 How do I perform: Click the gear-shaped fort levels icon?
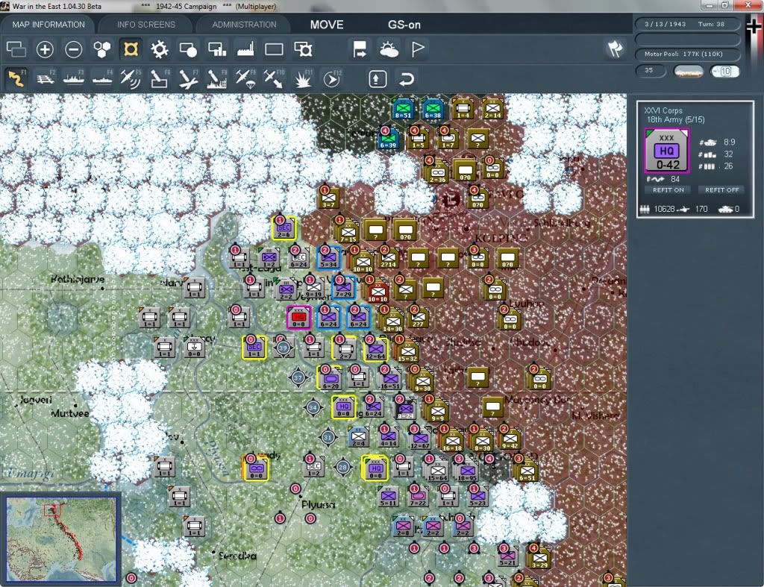[x=160, y=49]
